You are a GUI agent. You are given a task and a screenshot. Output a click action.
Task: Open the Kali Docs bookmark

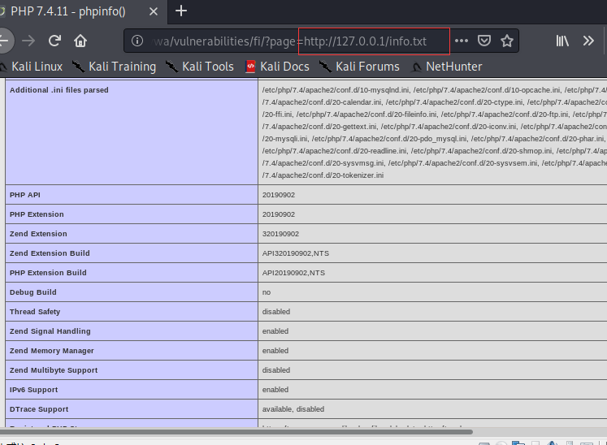[x=278, y=67]
